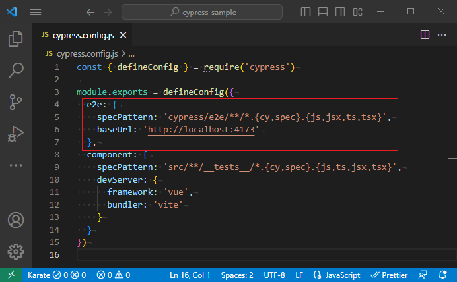This screenshot has width=457, height=282.
Task: Click the Prettier status bar item
Action: click(389, 275)
